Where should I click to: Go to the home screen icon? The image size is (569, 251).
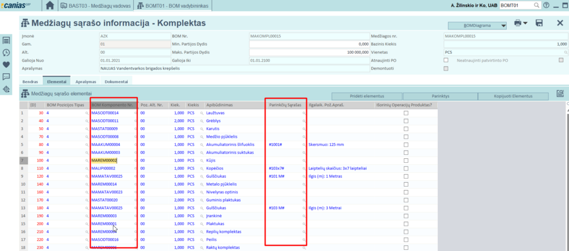(x=50, y=6)
